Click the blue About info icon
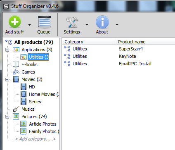This screenshot has width=175, height=150. tap(102, 22)
